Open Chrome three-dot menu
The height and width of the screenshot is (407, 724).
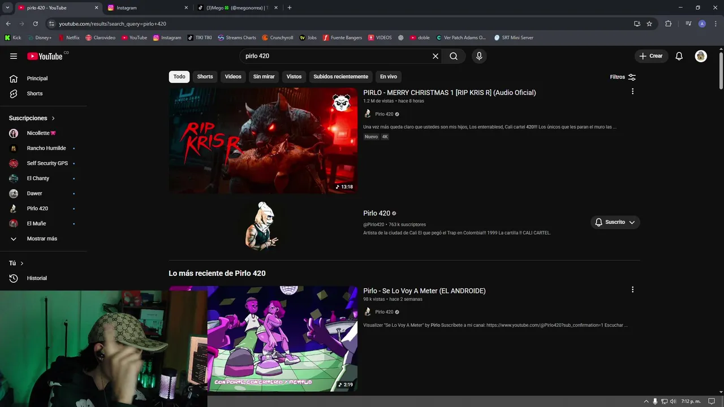[716, 24]
